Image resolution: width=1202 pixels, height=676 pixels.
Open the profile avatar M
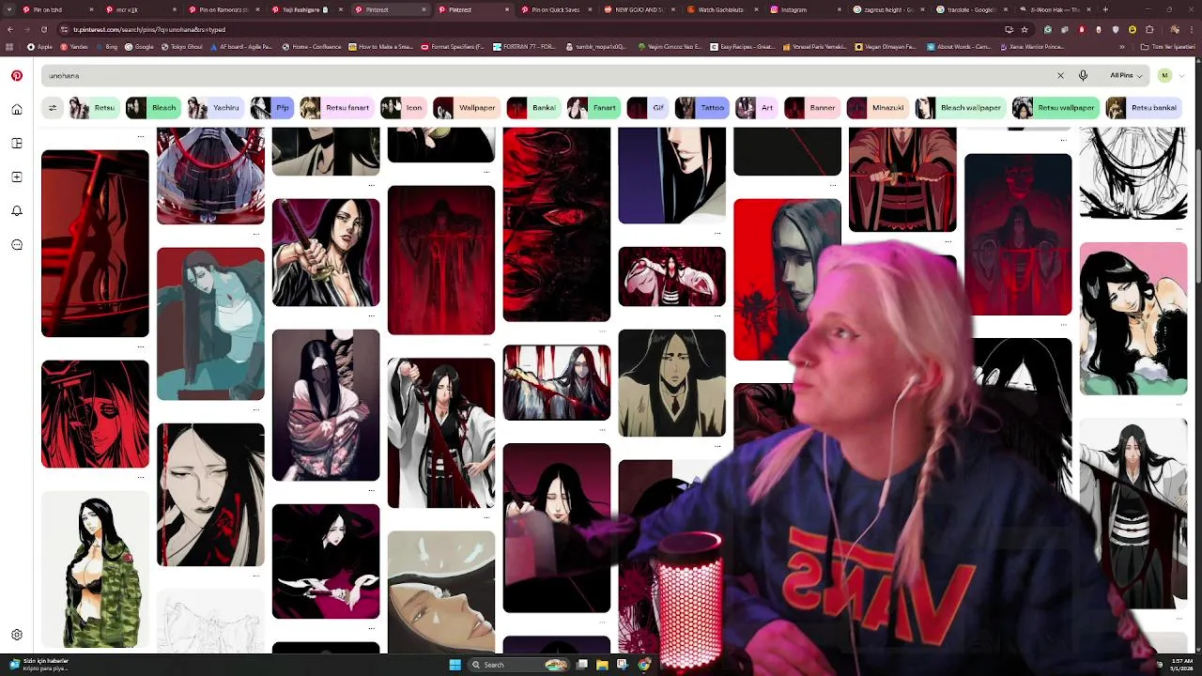coord(1164,76)
